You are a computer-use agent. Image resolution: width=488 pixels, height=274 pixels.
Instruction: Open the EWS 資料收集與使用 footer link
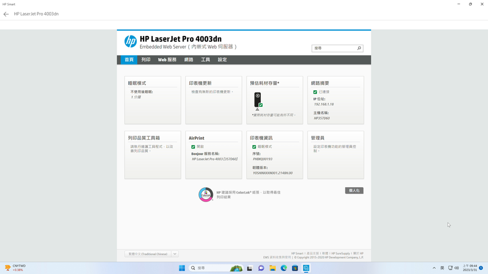point(277,257)
